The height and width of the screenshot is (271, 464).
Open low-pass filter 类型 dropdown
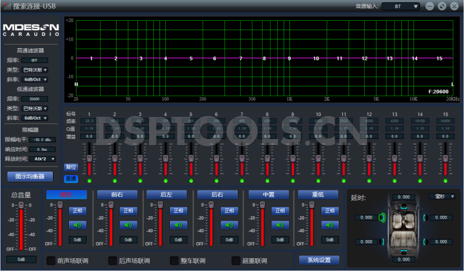[35, 109]
